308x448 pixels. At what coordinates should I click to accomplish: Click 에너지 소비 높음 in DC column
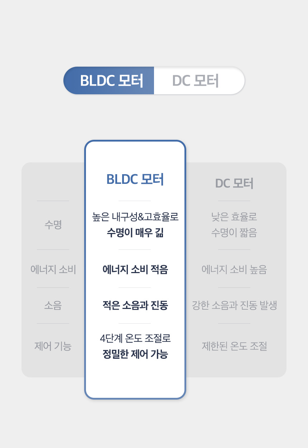pyautogui.click(x=234, y=270)
